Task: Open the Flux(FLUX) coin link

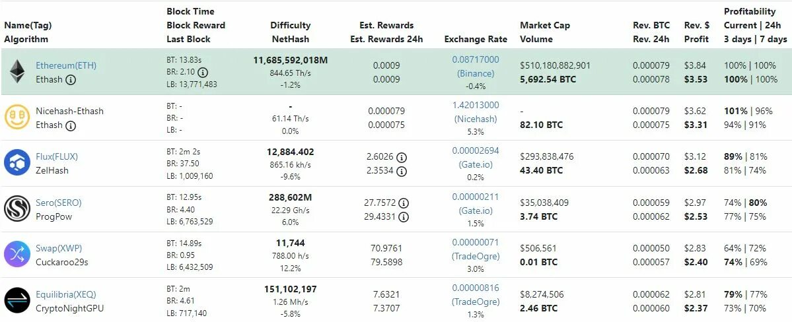Action: tap(57, 157)
